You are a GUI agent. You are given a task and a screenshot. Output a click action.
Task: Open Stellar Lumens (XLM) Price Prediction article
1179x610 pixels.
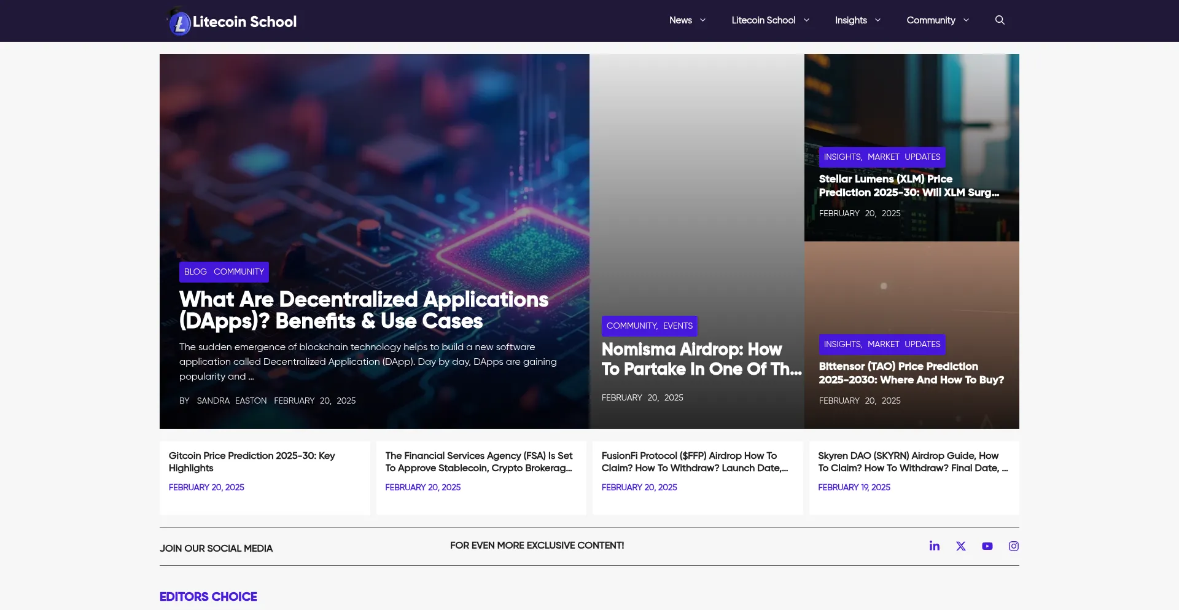coord(909,186)
